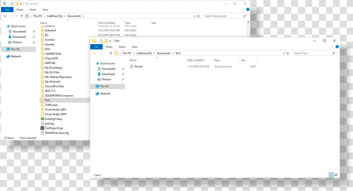This screenshot has width=353, height=191.
Task: Open Share tab in Documents window
Action: tap(33, 10)
